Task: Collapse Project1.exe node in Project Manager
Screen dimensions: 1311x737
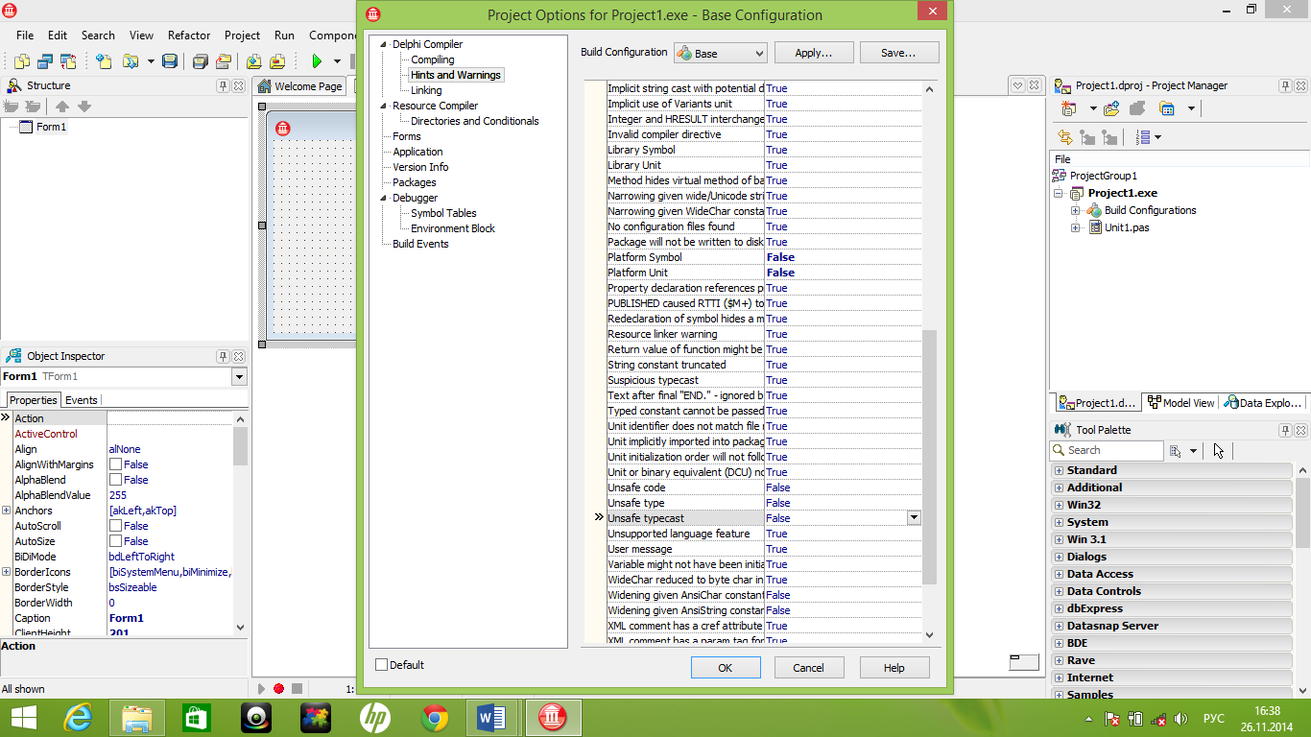Action: click(1059, 193)
